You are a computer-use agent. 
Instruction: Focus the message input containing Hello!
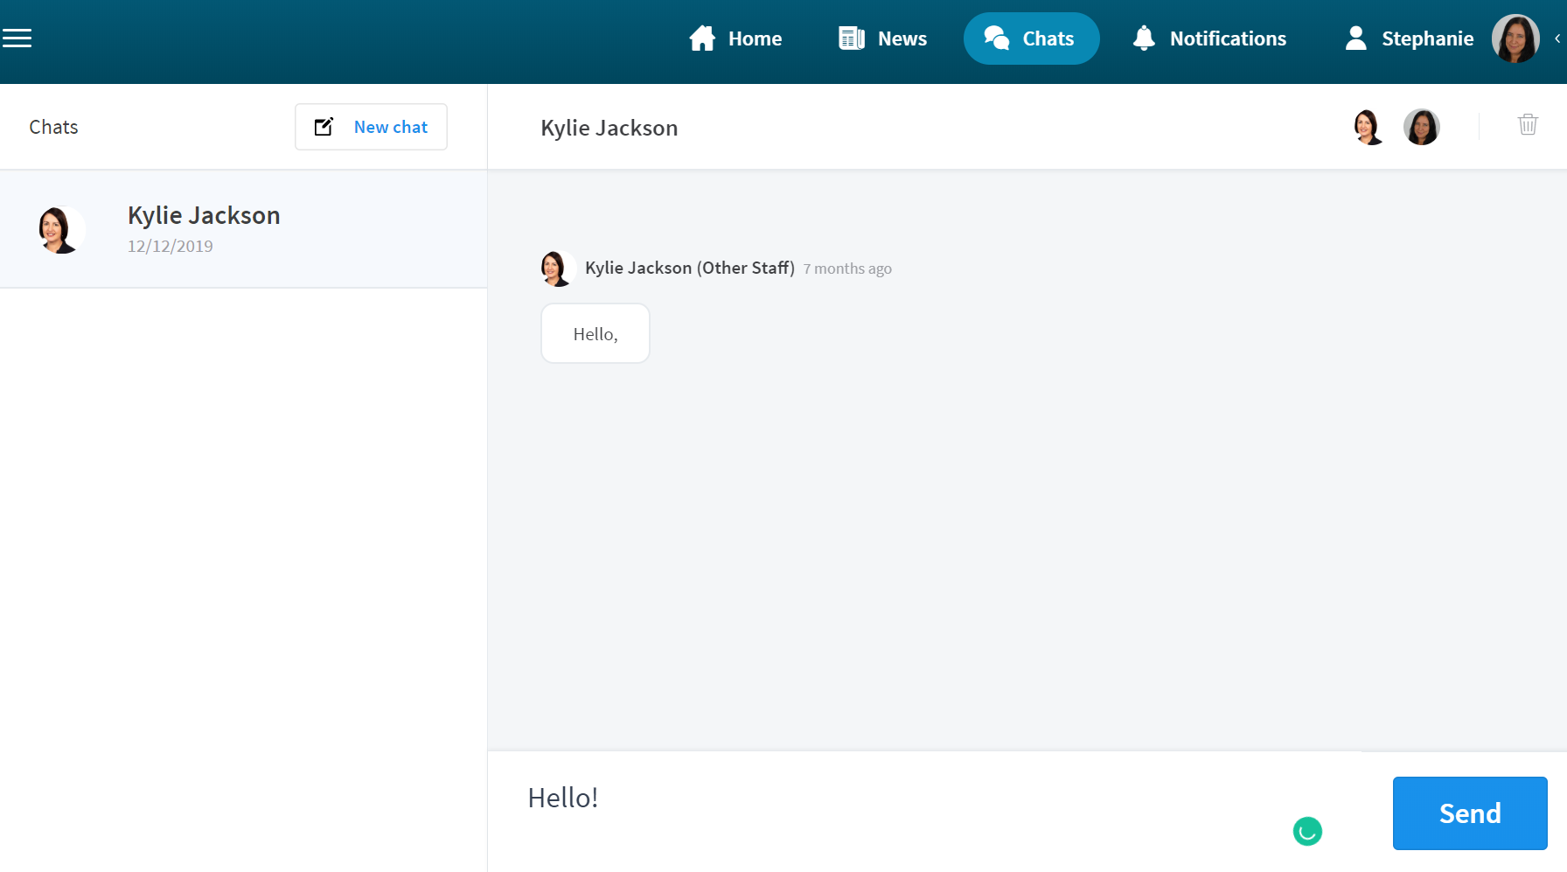(924, 812)
